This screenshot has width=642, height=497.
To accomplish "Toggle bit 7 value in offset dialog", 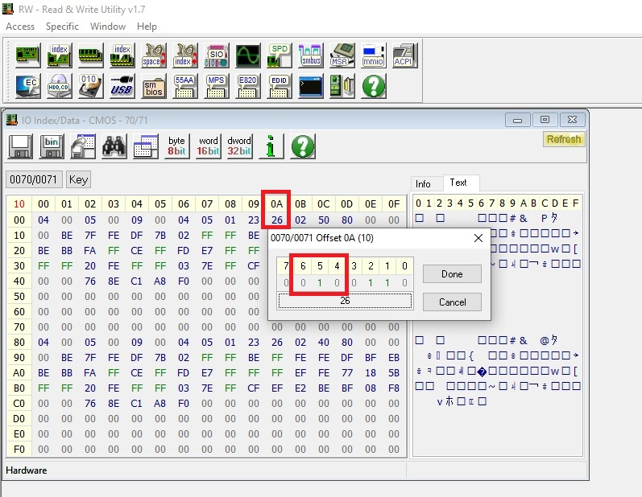I will point(284,283).
